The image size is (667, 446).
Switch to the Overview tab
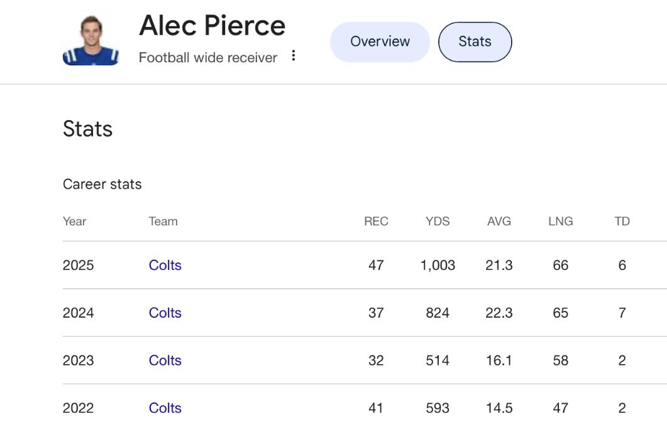[x=380, y=42]
